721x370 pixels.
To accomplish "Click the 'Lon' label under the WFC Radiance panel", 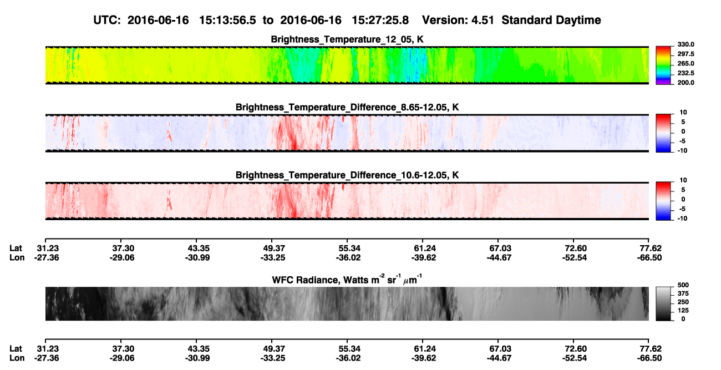I will [x=17, y=358].
